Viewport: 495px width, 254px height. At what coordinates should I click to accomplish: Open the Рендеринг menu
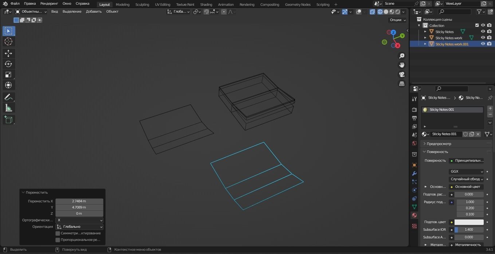[49, 3]
